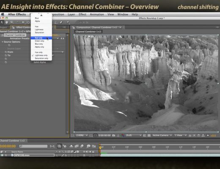Select the Clone Stamp tool
The height and width of the screenshot is (169, 220).
pos(56,22)
